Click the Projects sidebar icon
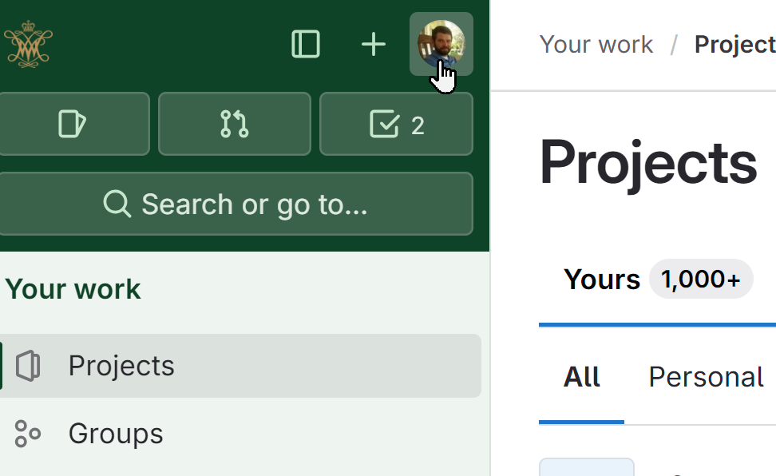The image size is (776, 476). click(x=28, y=366)
